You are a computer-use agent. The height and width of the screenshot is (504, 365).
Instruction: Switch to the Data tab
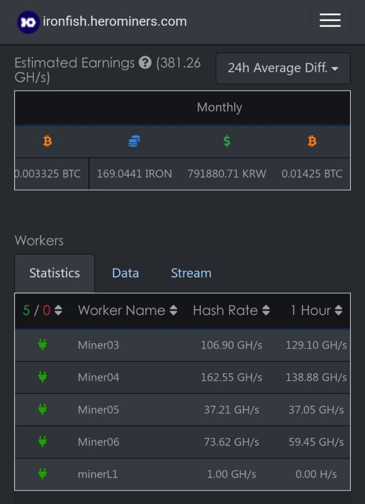[125, 273]
